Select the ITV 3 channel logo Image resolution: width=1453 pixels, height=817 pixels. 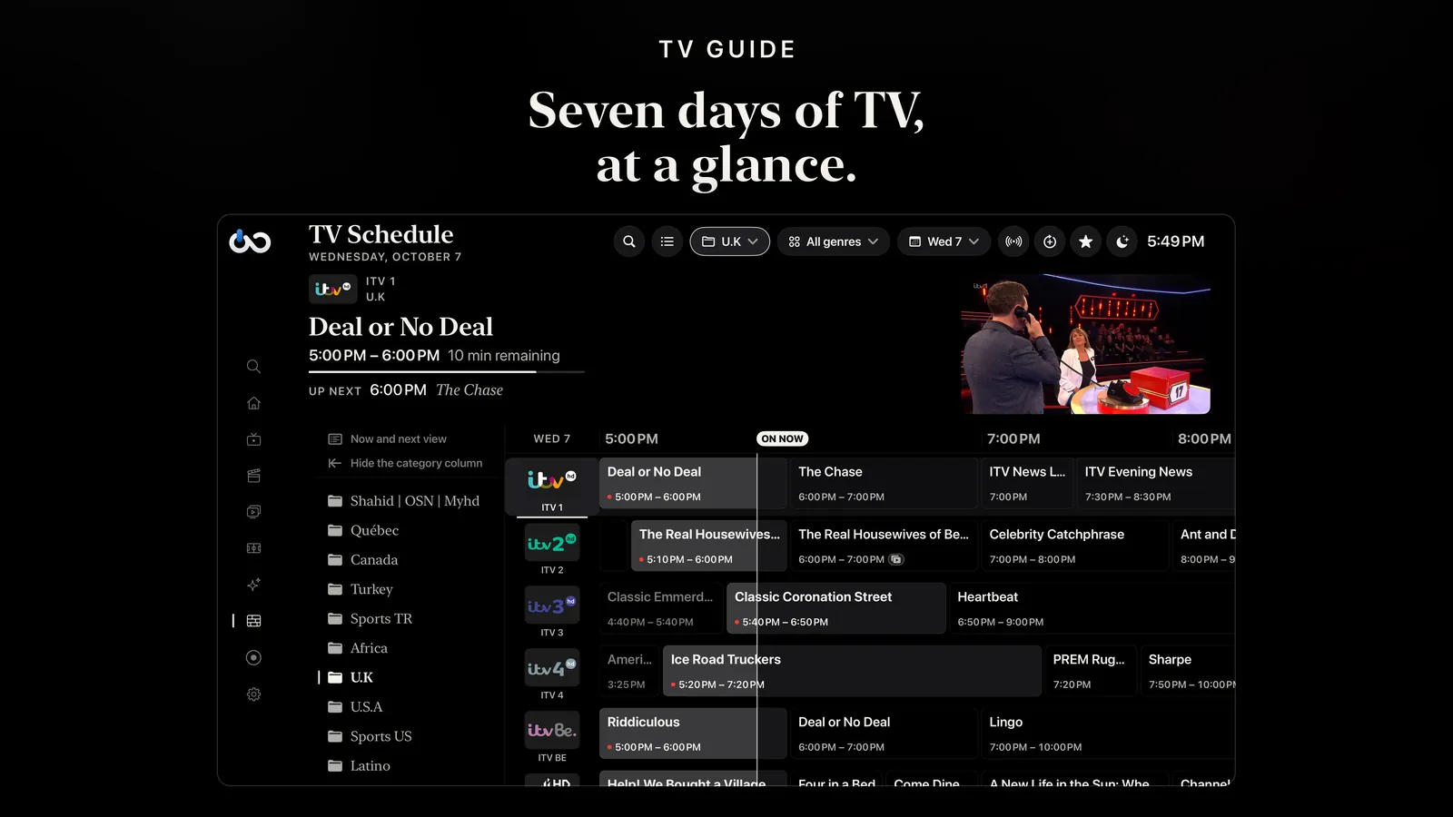(552, 605)
